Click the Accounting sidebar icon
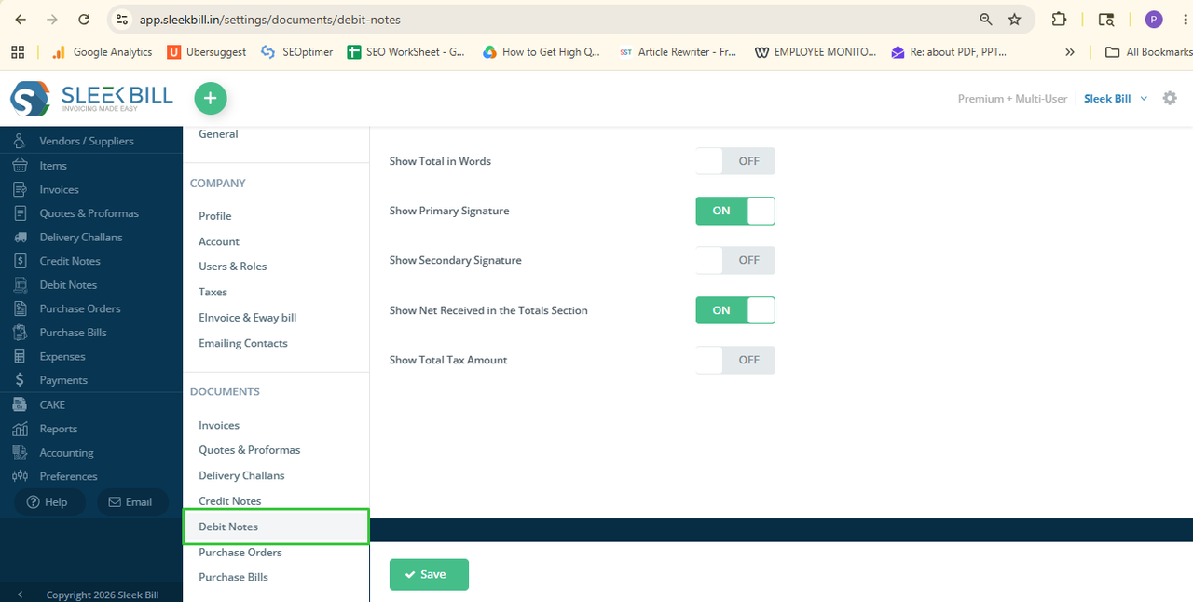This screenshot has height=602, width=1193. 20,453
